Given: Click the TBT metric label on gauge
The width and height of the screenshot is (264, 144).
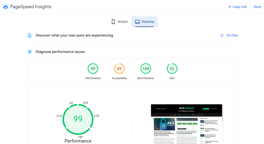Looking at the screenshot, I should click(x=81, y=137).
